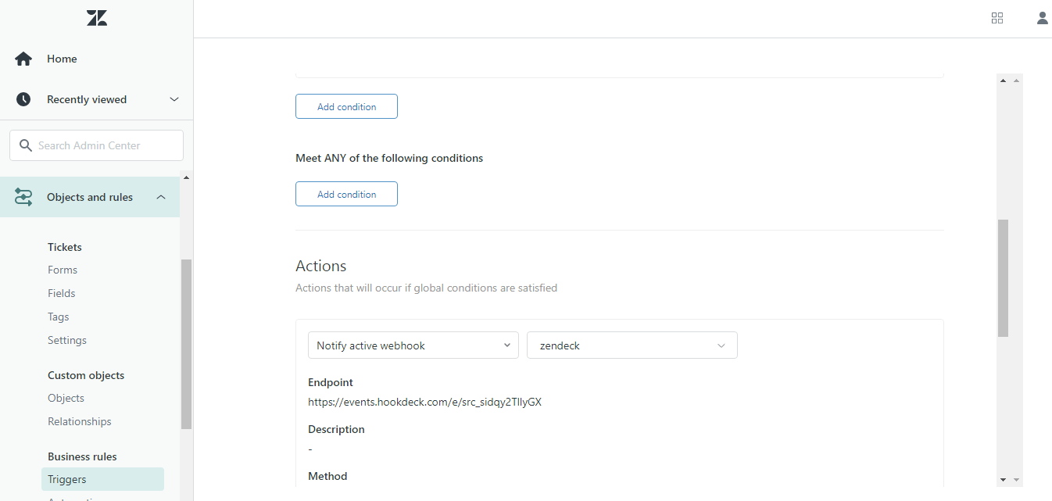Click the Home icon in the sidebar
This screenshot has height=501, width=1052.
pyautogui.click(x=22, y=58)
